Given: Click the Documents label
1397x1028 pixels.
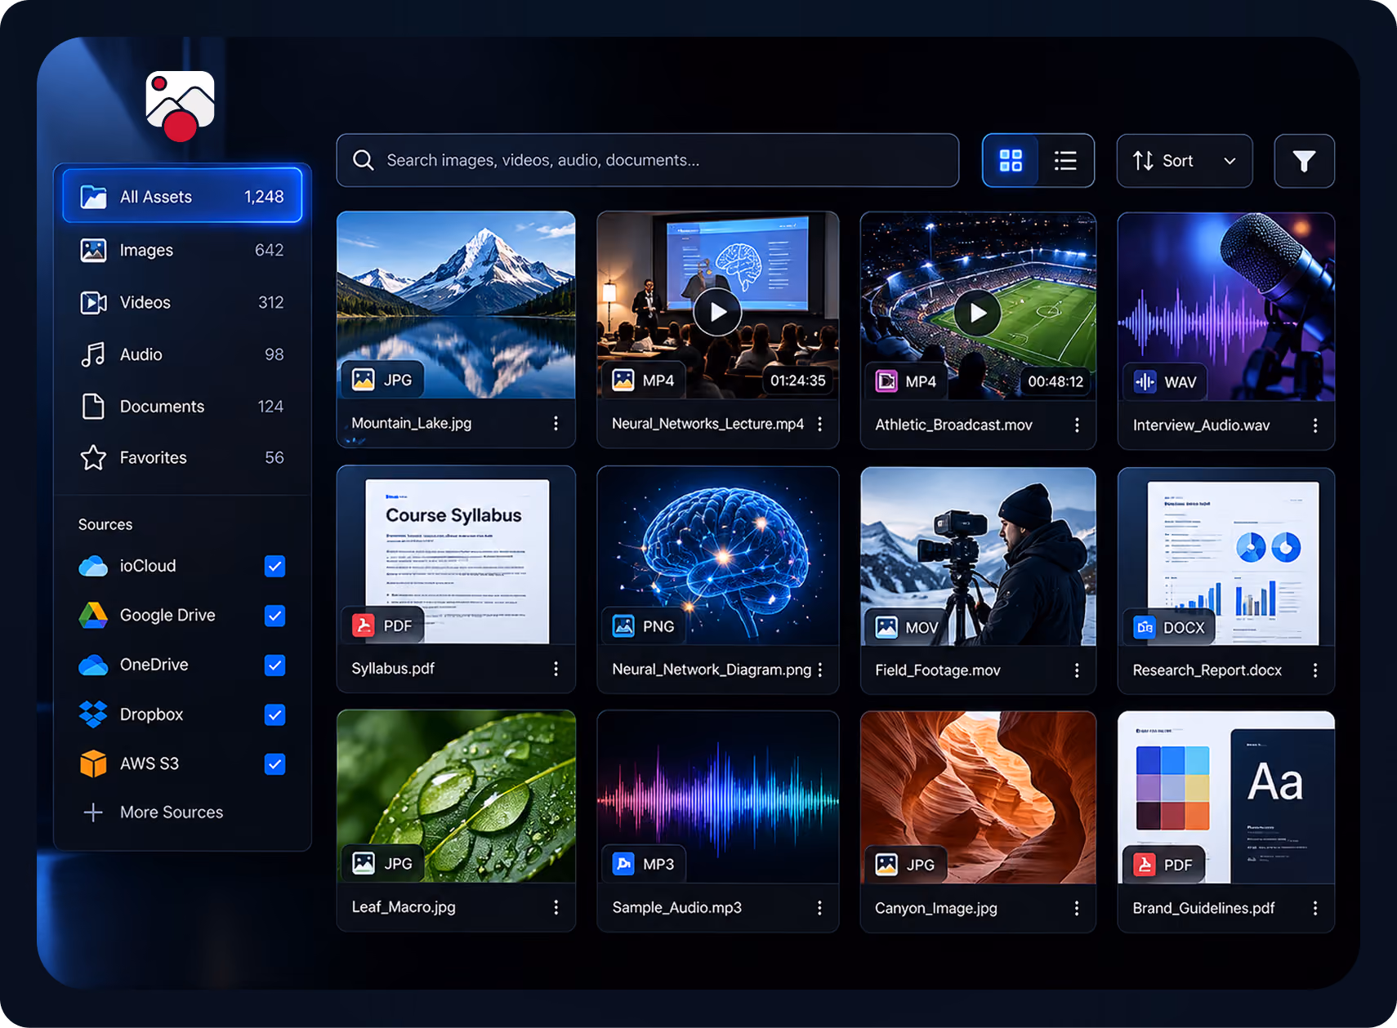Looking at the screenshot, I should click(x=162, y=407).
